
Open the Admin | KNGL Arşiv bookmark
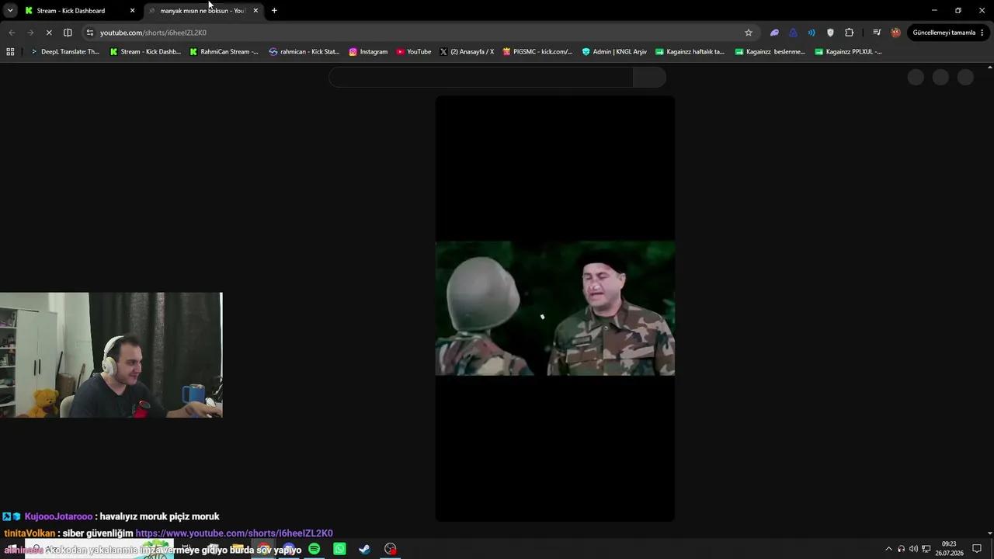click(x=614, y=52)
